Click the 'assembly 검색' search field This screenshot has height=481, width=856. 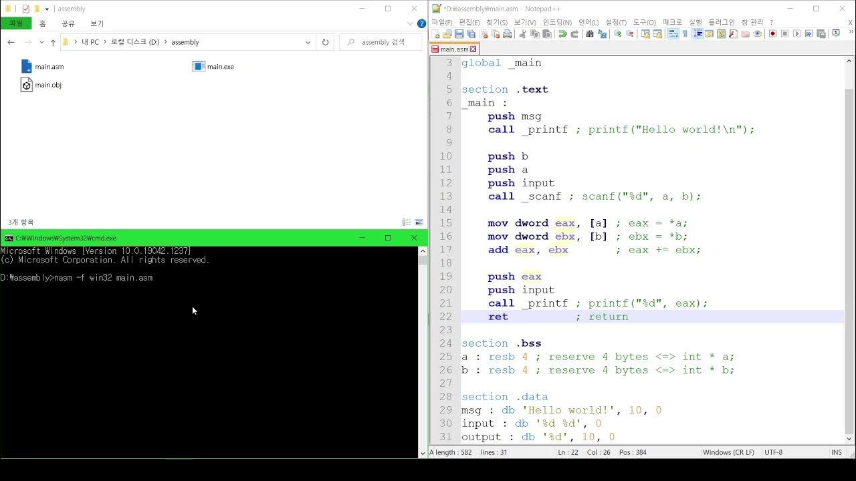pyautogui.click(x=381, y=42)
